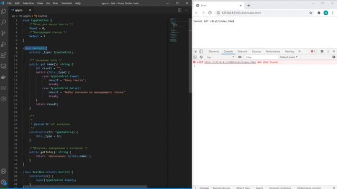The height and width of the screenshot is (189, 337).
Task: Open the View menu
Action: click(x=40, y=3)
